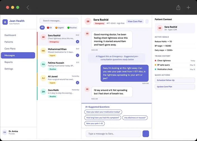Viewport: 197px width, 141px height.
Task: Open Care Plans in the sidebar
Action: pyautogui.click(x=18, y=49)
